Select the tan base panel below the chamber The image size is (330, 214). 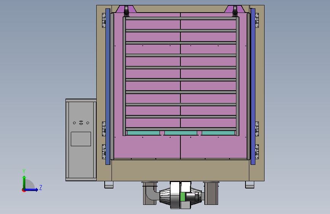tap(180, 170)
